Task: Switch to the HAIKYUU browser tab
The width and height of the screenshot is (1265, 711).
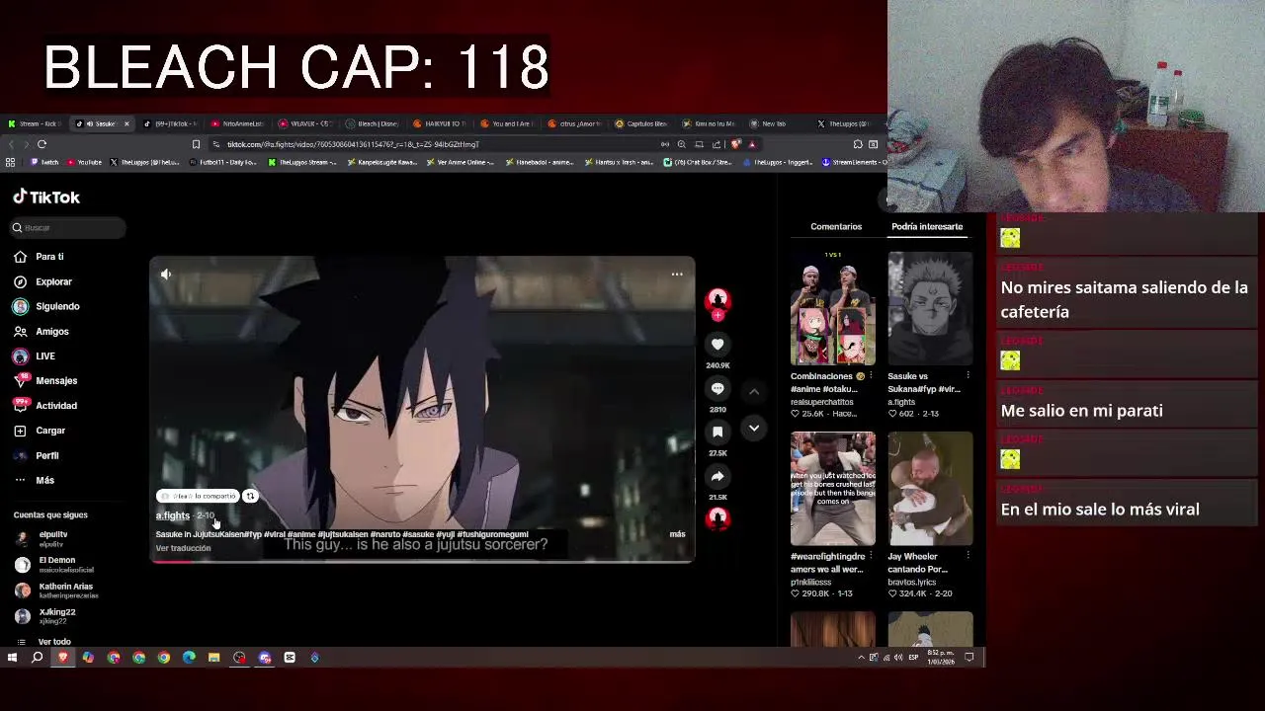Action: 439,123
